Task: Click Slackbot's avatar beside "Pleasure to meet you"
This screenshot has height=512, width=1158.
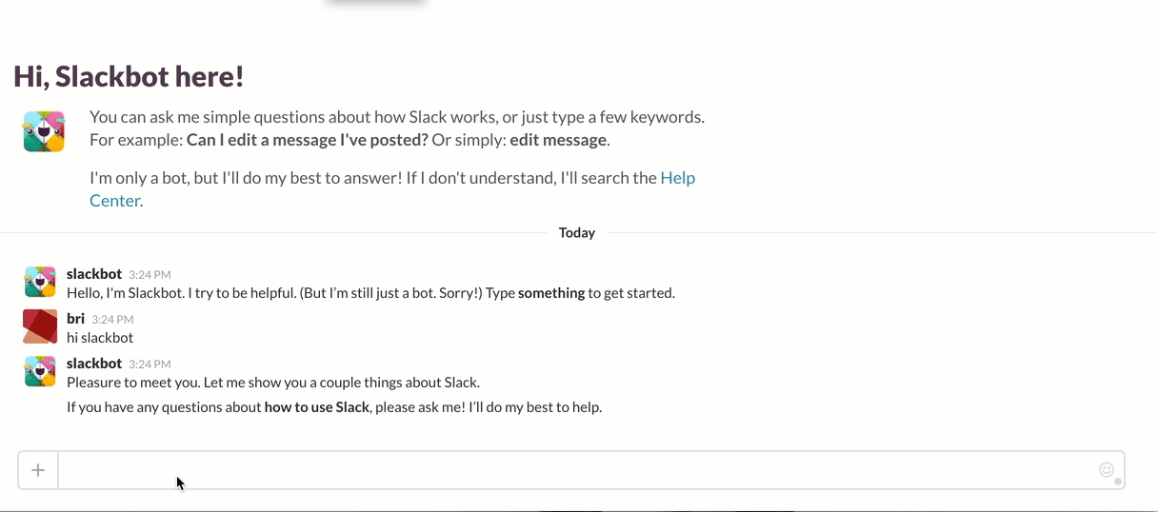Action: point(40,371)
